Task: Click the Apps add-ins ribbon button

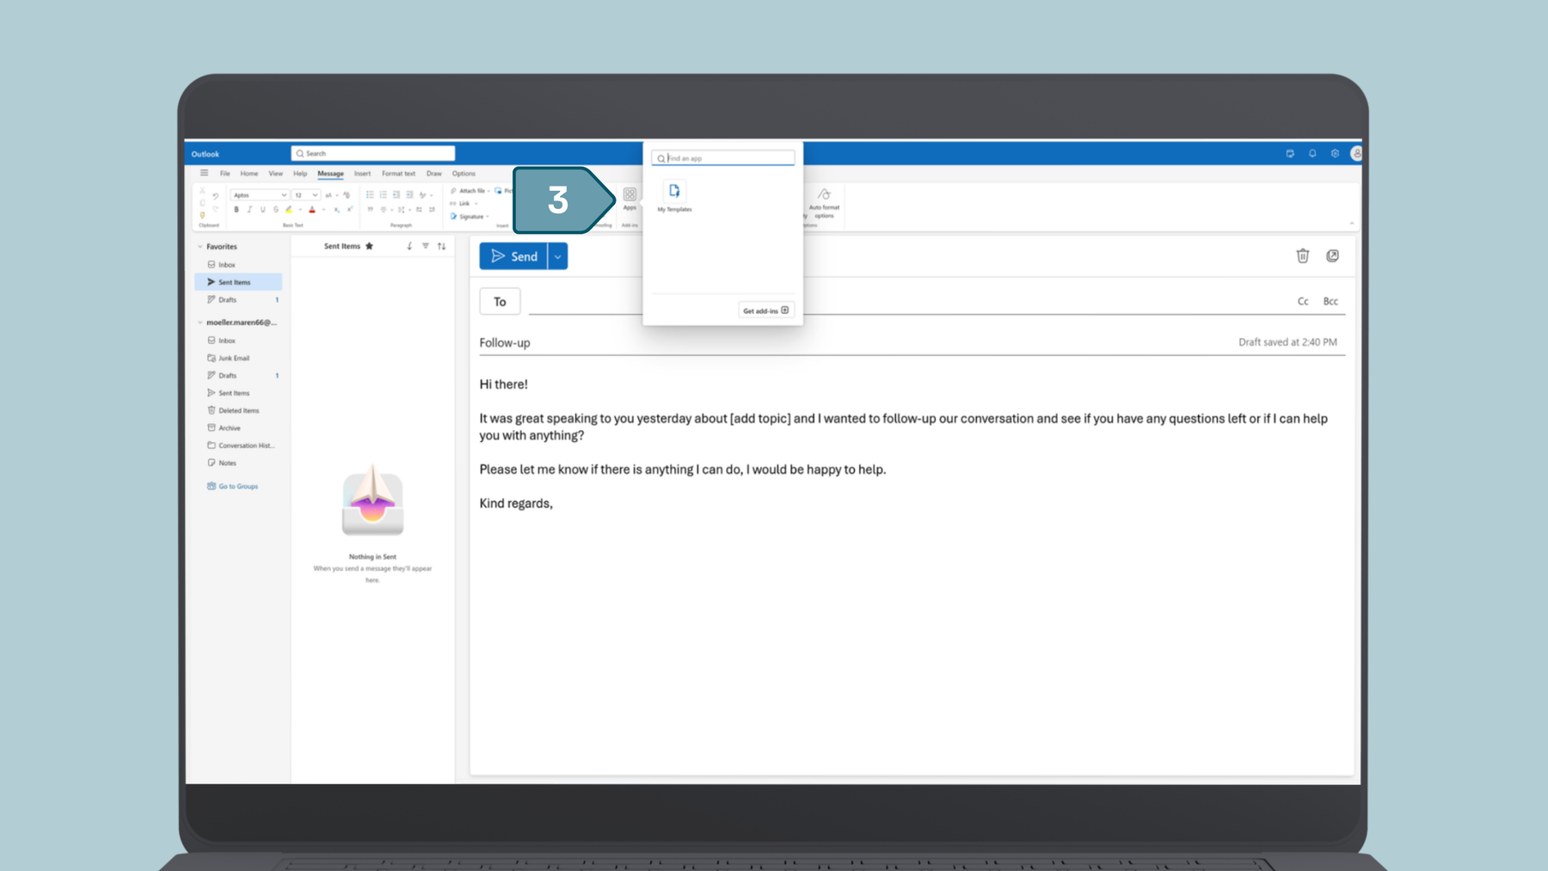Action: click(630, 199)
